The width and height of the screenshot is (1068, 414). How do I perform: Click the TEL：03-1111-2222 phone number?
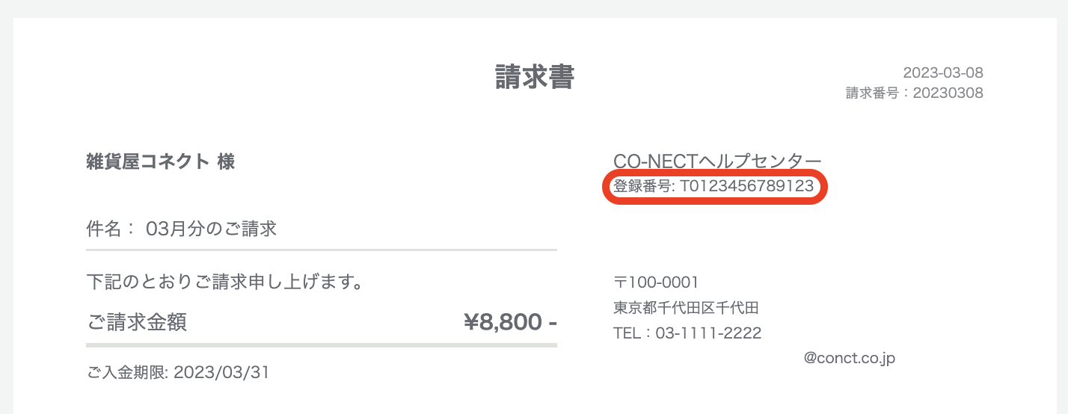tap(687, 333)
